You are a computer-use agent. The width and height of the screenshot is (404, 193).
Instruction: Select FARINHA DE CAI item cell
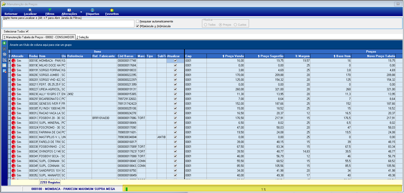coord(50,132)
